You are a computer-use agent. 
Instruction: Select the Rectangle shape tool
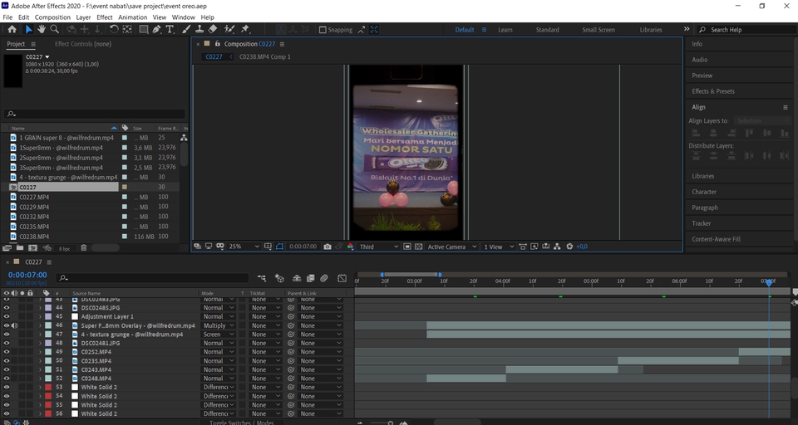coord(144,30)
